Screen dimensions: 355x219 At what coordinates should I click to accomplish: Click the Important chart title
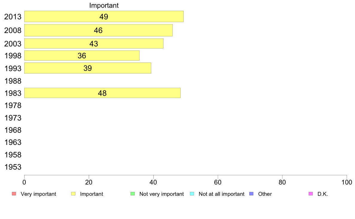pos(104,5)
